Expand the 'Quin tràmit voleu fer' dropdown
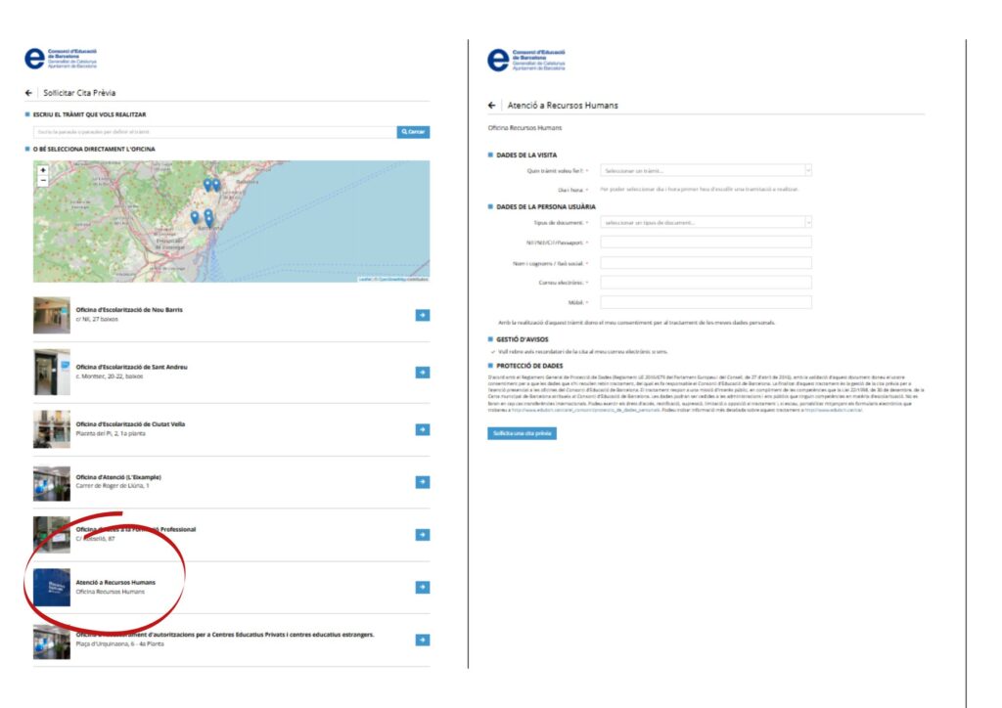Viewport: 1002px width, 708px height. [x=706, y=170]
